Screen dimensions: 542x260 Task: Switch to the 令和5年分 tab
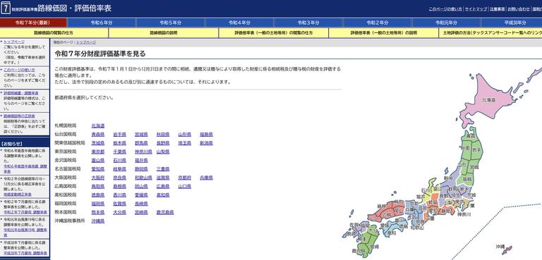coord(170,23)
